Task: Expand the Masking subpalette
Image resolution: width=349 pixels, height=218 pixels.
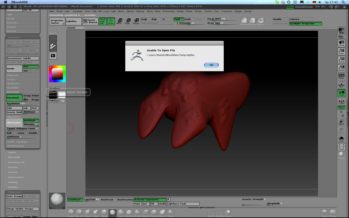Action: 13,182
